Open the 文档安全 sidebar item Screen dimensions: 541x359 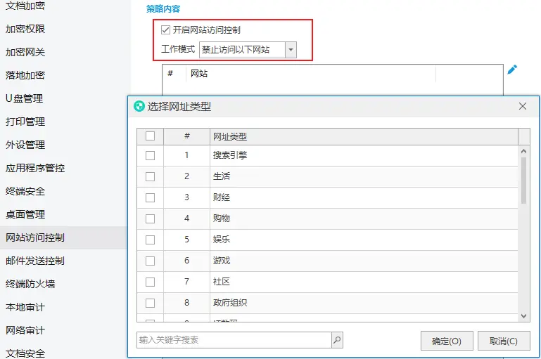(x=25, y=353)
